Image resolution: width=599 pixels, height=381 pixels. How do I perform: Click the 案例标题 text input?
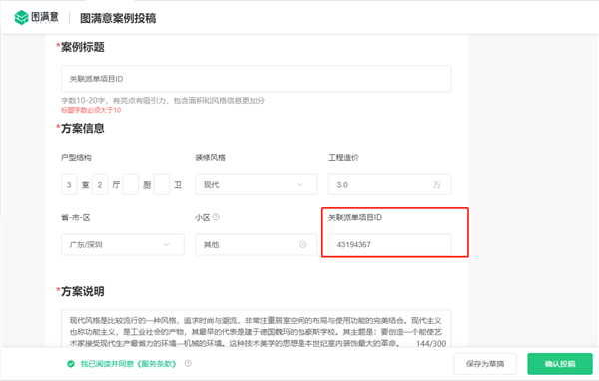pyautogui.click(x=256, y=79)
